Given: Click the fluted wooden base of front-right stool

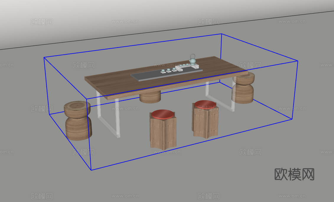Looking at the screenshot, I should pos(206,123).
